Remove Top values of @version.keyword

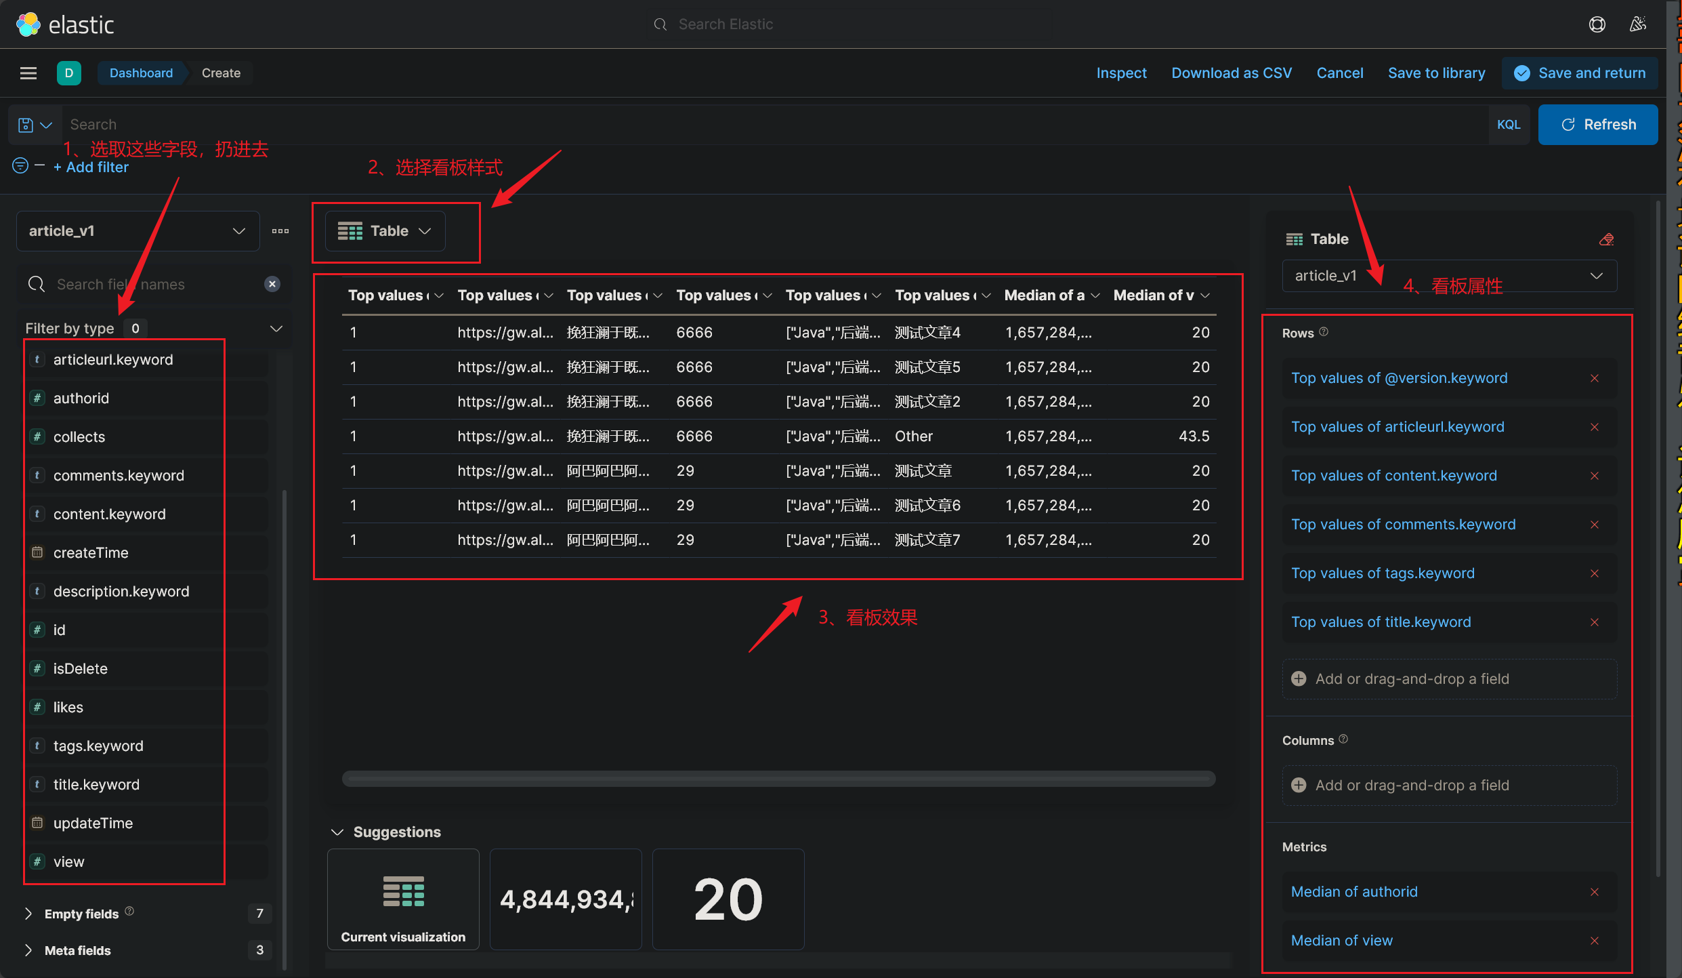(1595, 378)
